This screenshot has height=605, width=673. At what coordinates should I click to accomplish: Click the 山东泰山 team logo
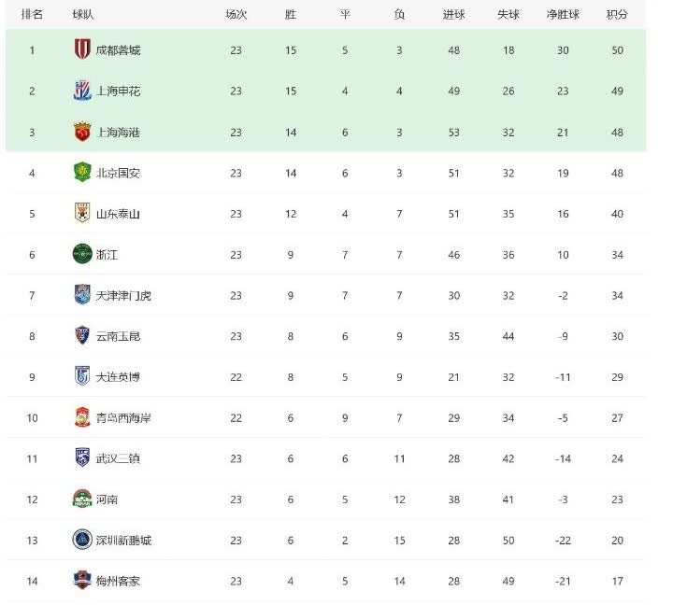pyautogui.click(x=82, y=213)
